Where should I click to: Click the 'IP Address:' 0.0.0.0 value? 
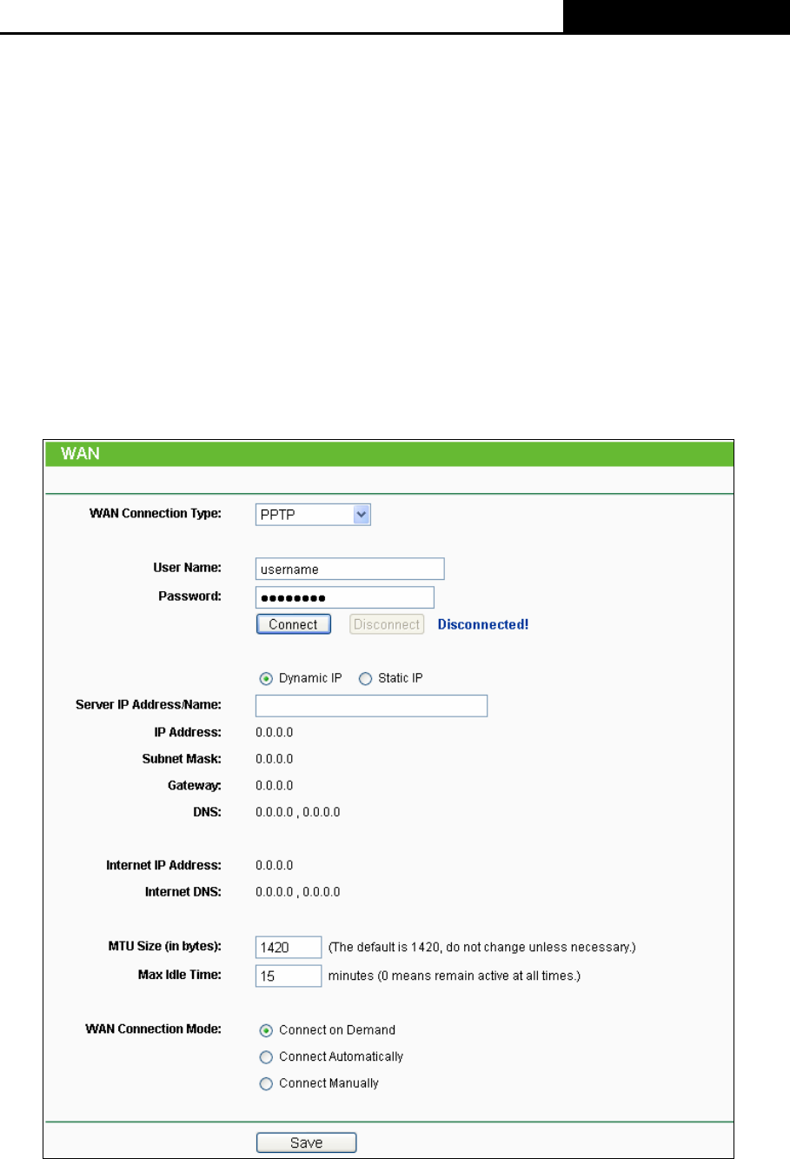click(275, 732)
